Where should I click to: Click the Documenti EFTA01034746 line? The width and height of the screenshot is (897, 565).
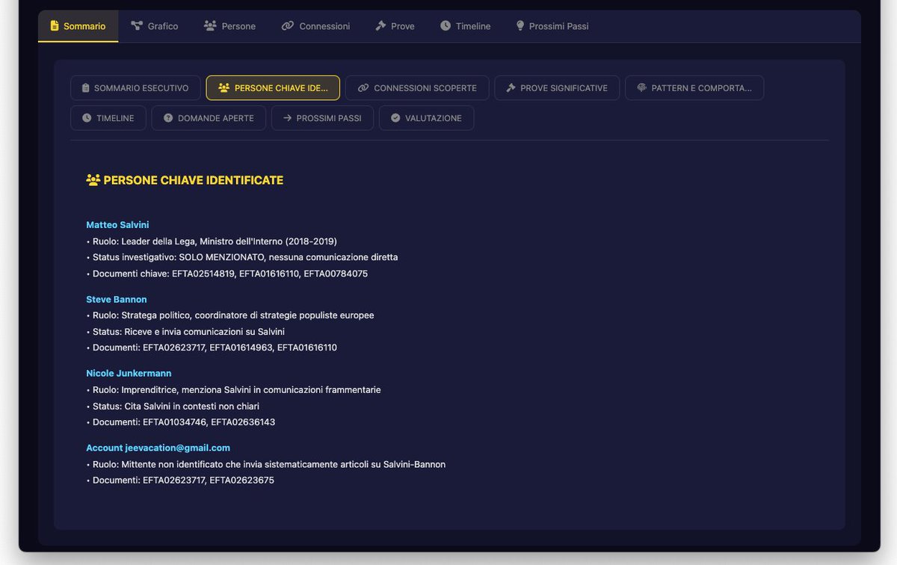point(181,422)
